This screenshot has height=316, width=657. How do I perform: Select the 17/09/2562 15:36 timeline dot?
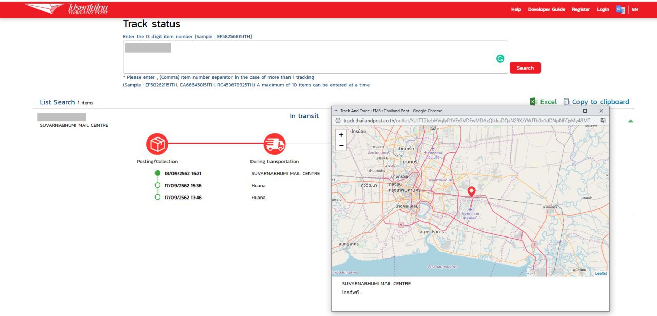click(x=158, y=185)
